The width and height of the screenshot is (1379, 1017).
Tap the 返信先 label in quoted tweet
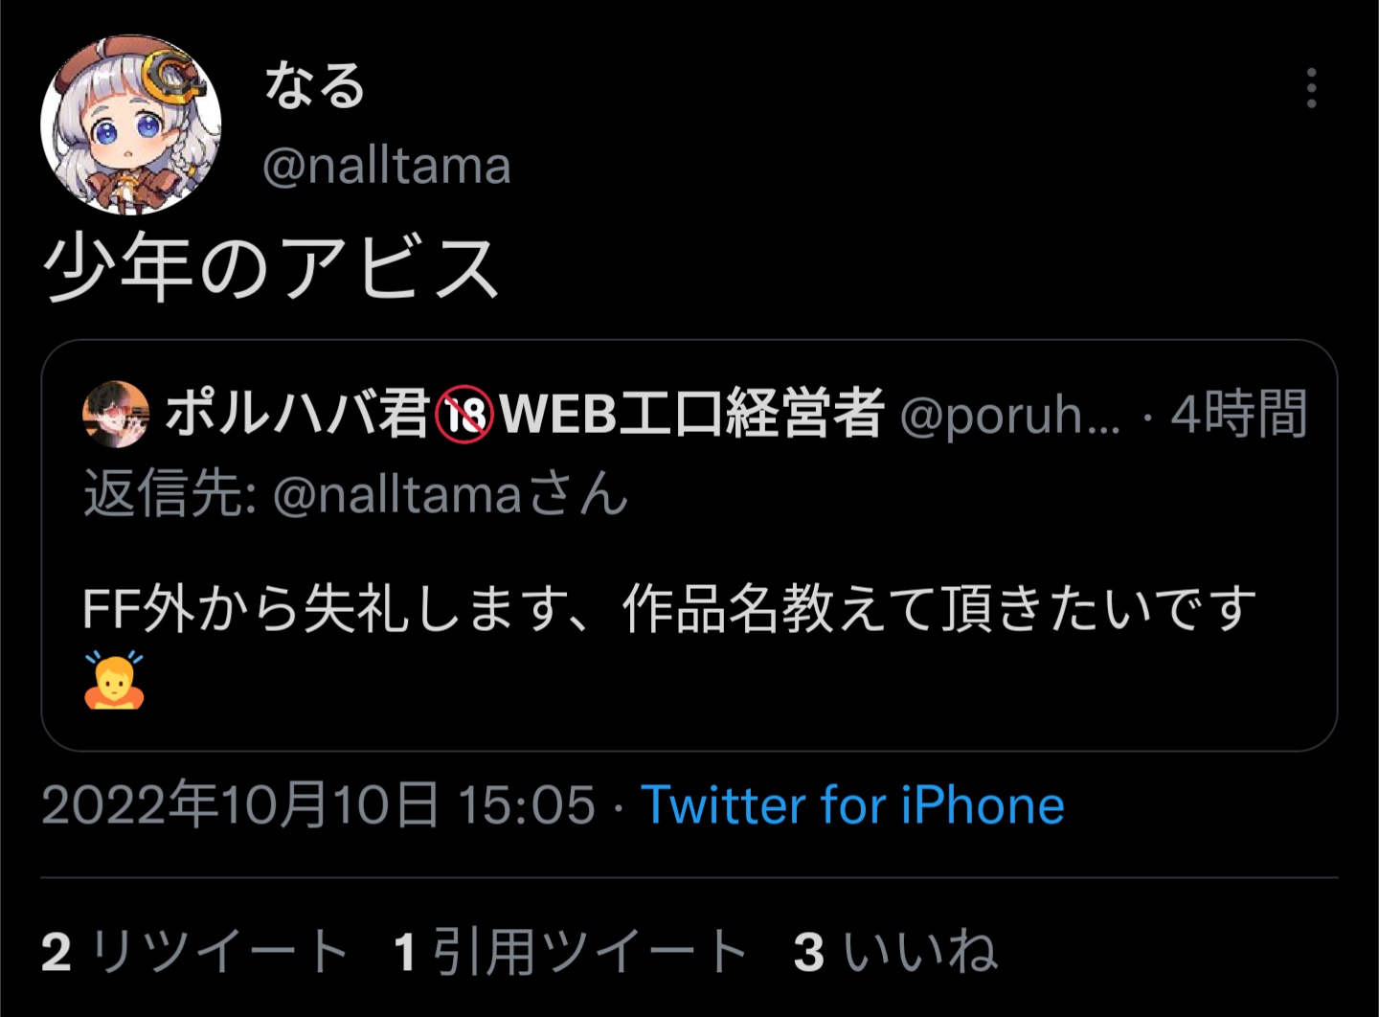point(170,495)
